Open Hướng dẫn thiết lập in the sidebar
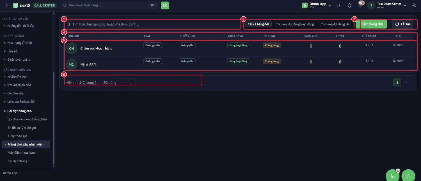 pyautogui.click(x=21, y=26)
